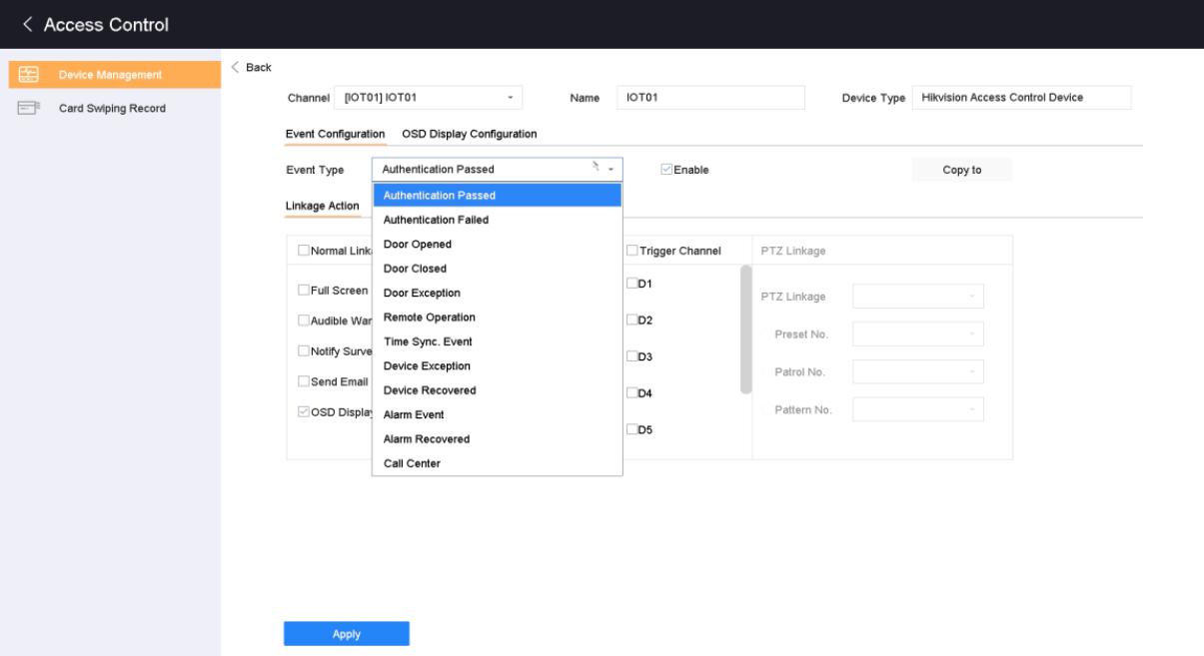Click the Copy to button
Viewport: 1204px width, 656px height.
pyautogui.click(x=961, y=170)
